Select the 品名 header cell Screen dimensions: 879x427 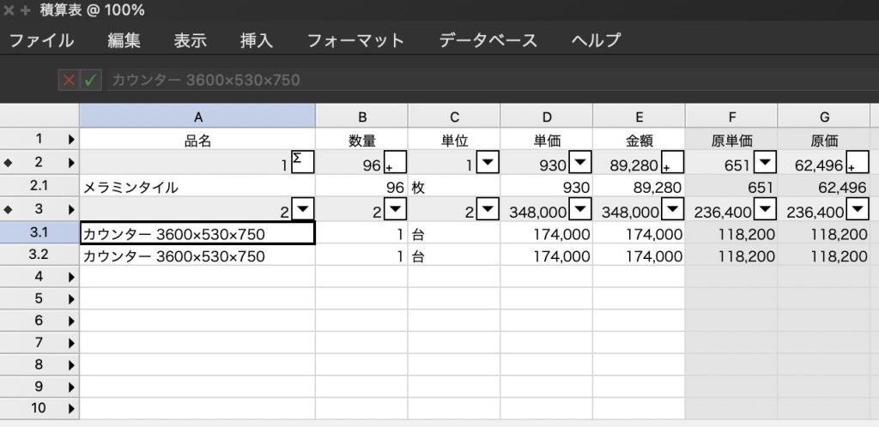197,140
